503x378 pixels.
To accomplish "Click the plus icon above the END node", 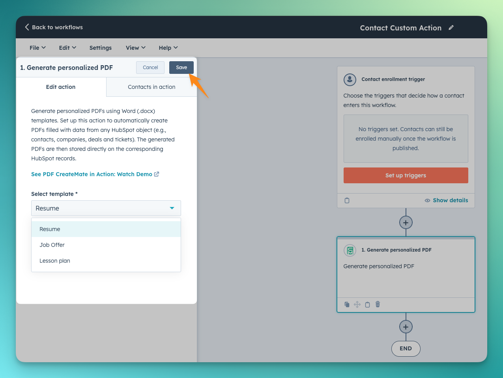I will [x=406, y=327].
